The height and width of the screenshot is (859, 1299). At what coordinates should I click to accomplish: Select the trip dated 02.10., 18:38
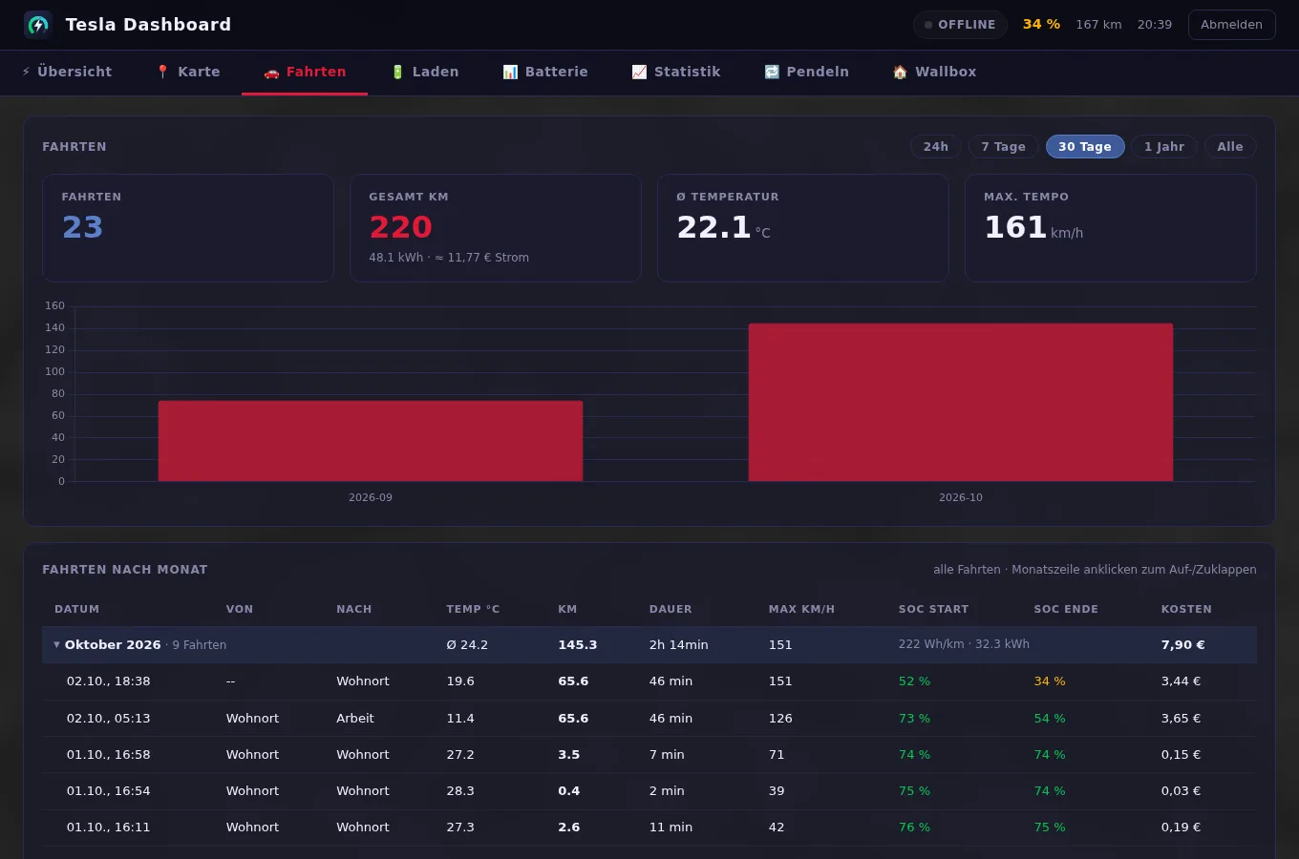click(649, 681)
